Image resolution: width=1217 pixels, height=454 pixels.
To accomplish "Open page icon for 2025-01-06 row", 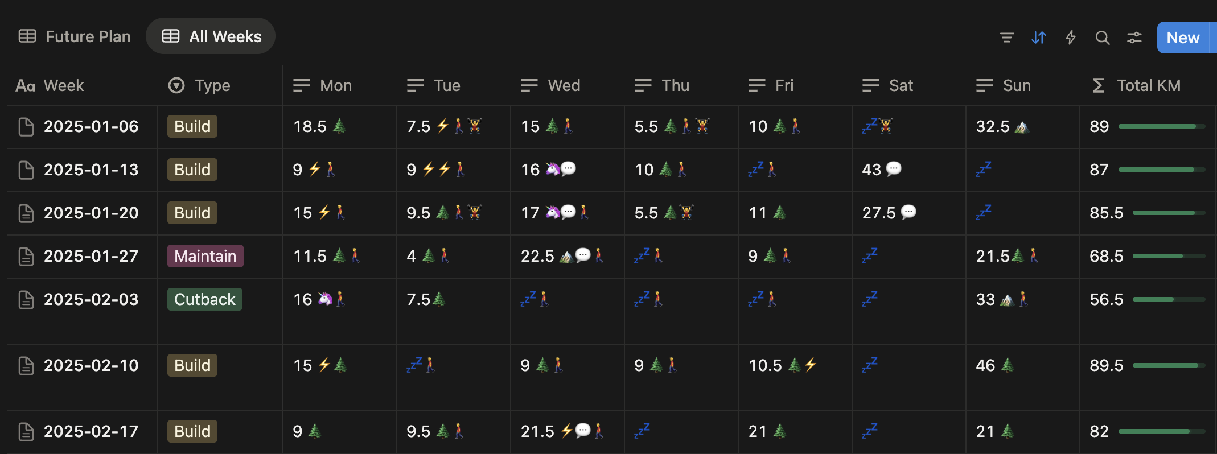I will coord(26,126).
